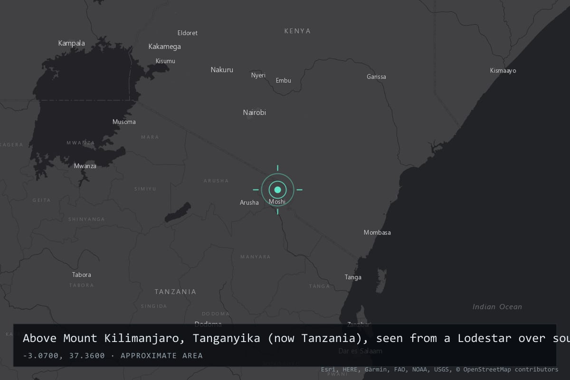Click the SIMIYU region label
The width and height of the screenshot is (570, 380).
[145, 189]
